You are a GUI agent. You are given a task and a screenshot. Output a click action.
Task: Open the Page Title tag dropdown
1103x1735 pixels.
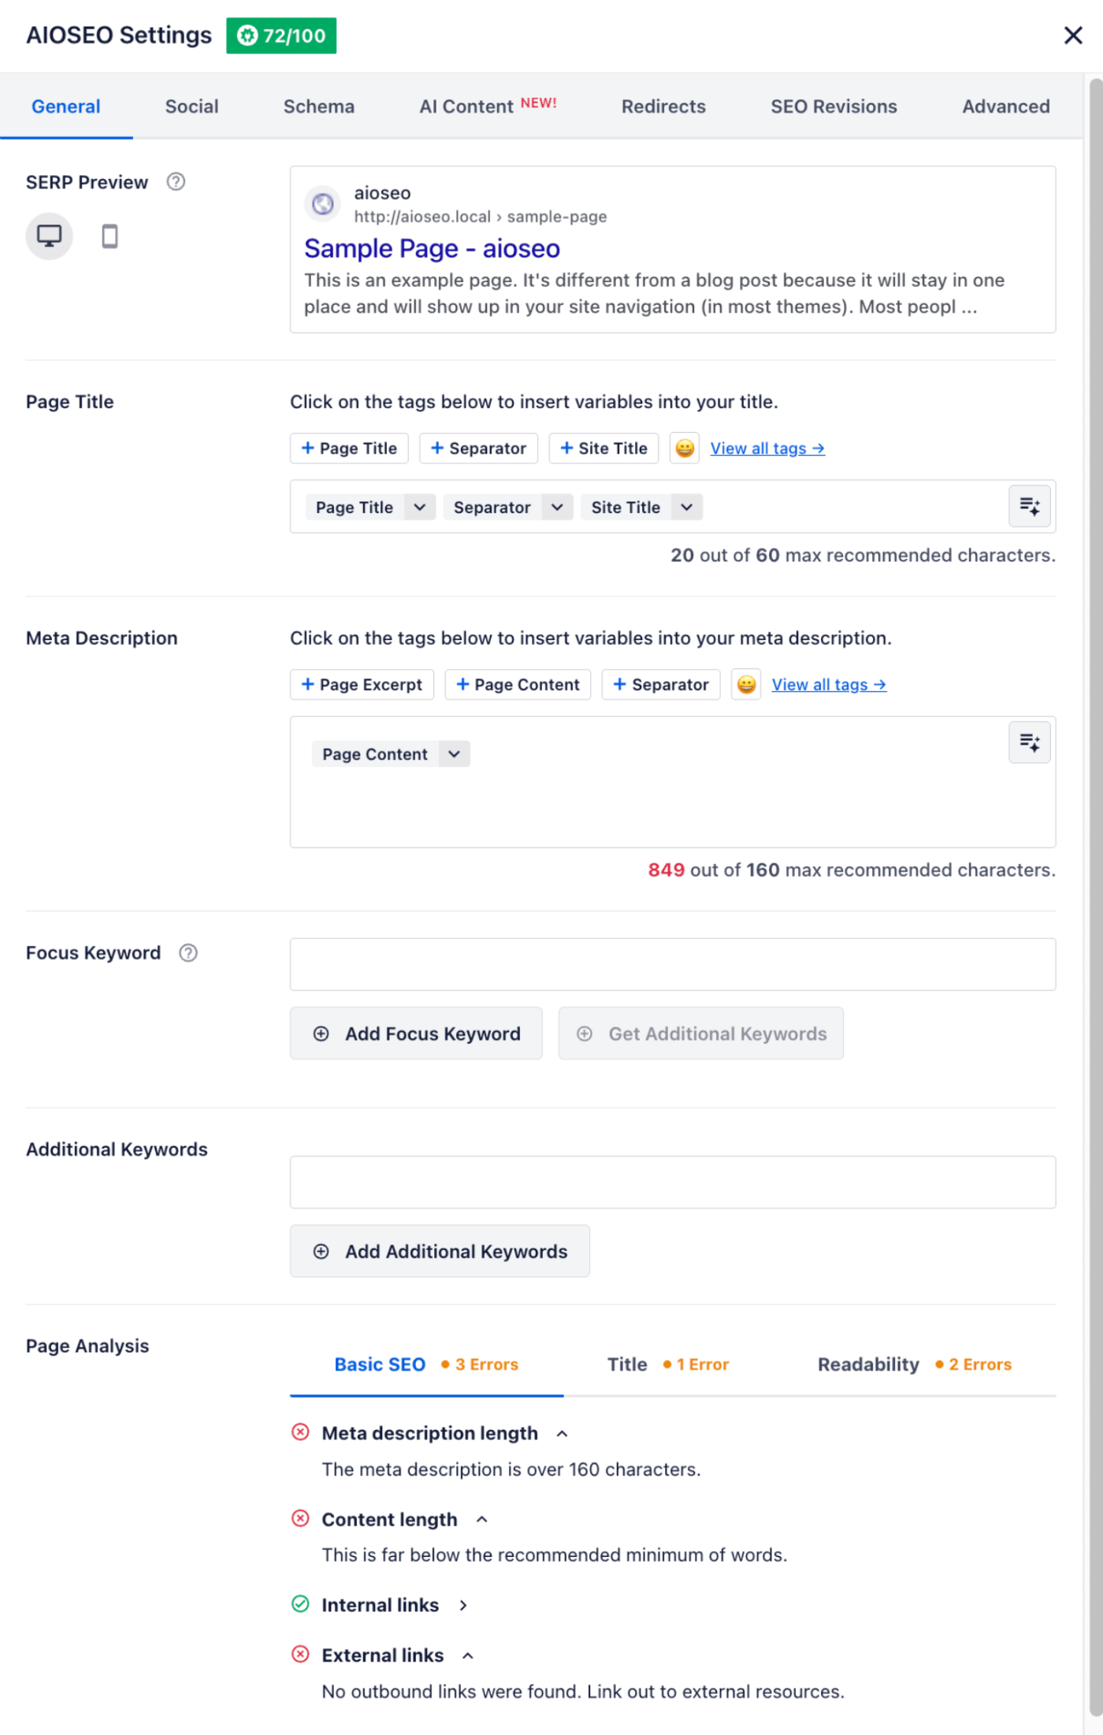coord(420,508)
